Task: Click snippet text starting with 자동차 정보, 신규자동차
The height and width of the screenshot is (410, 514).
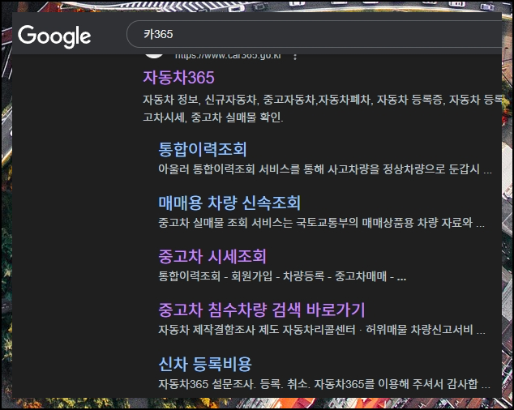Action: point(322,100)
